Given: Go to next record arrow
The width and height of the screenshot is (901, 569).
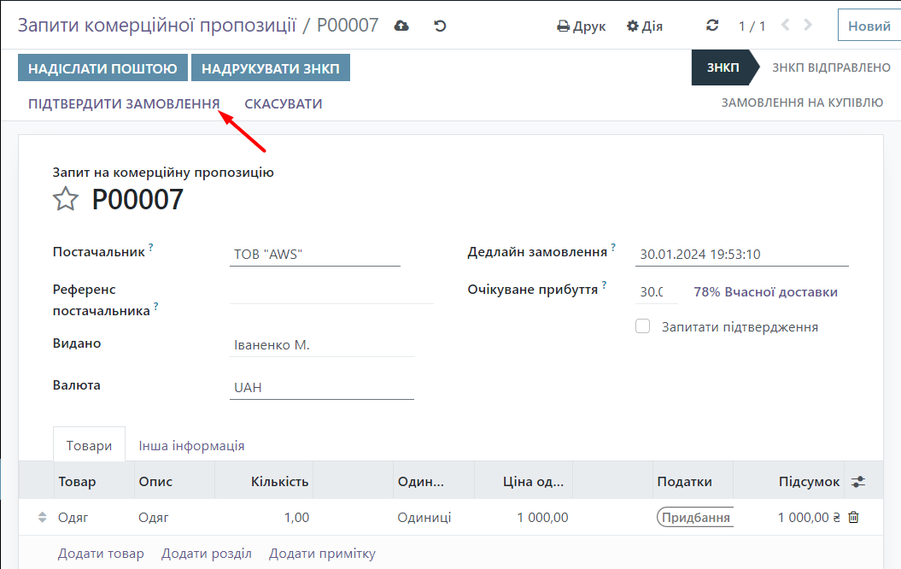Looking at the screenshot, I should point(808,26).
